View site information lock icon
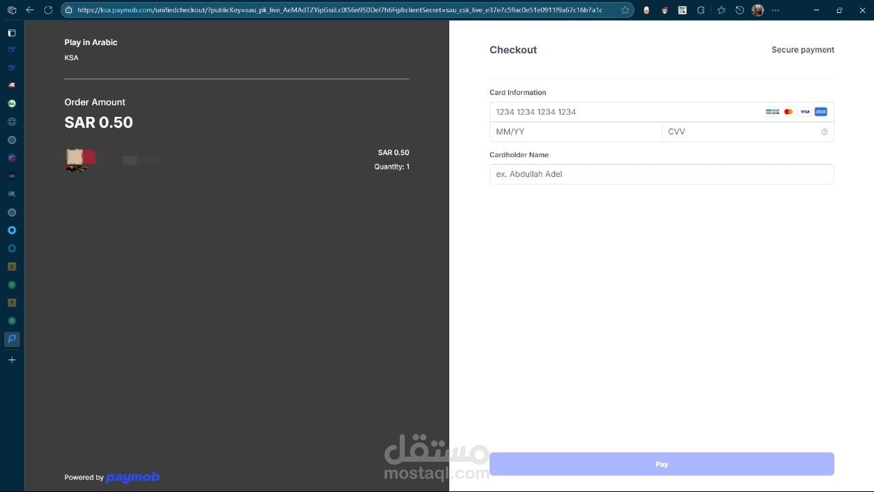This screenshot has width=874, height=492. point(68,10)
